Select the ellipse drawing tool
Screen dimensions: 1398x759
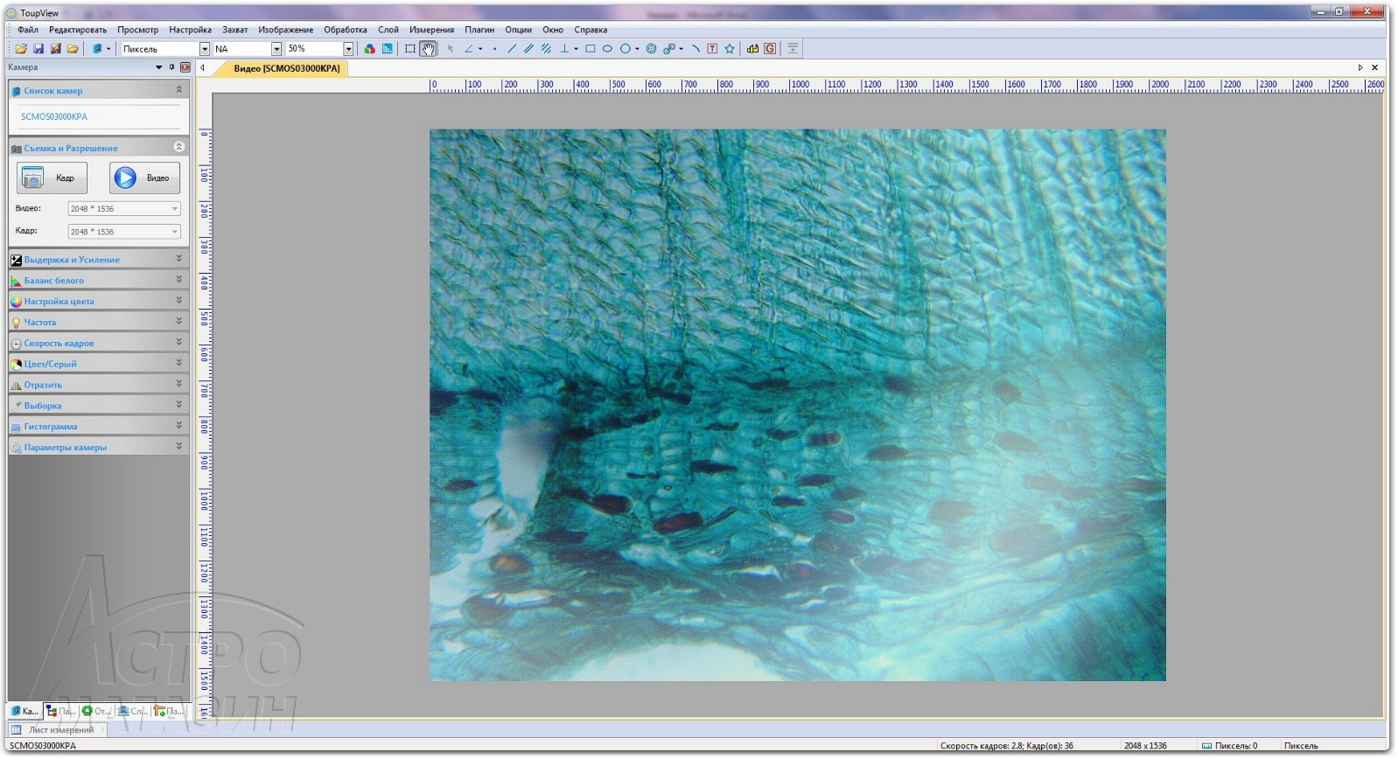pyautogui.click(x=607, y=49)
